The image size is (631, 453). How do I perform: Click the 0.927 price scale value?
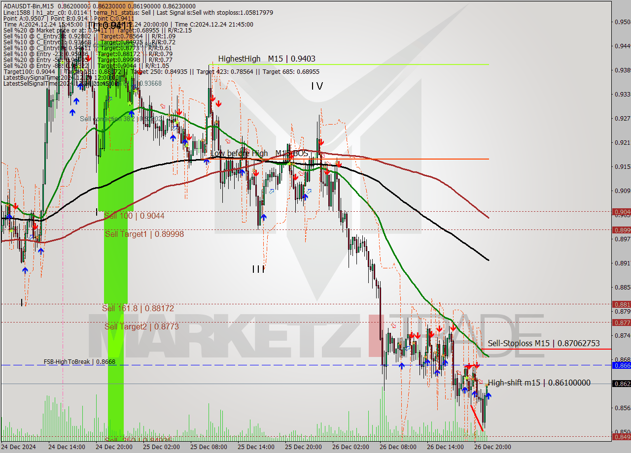tap(622, 118)
